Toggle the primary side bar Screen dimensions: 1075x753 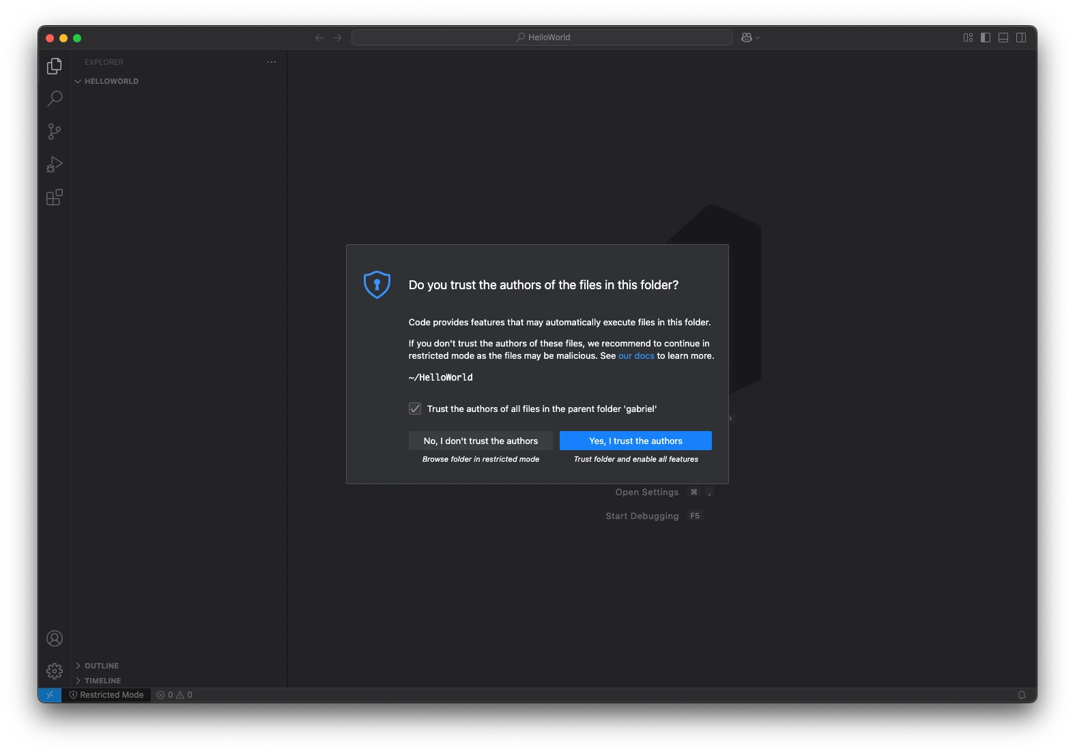pyautogui.click(x=986, y=38)
